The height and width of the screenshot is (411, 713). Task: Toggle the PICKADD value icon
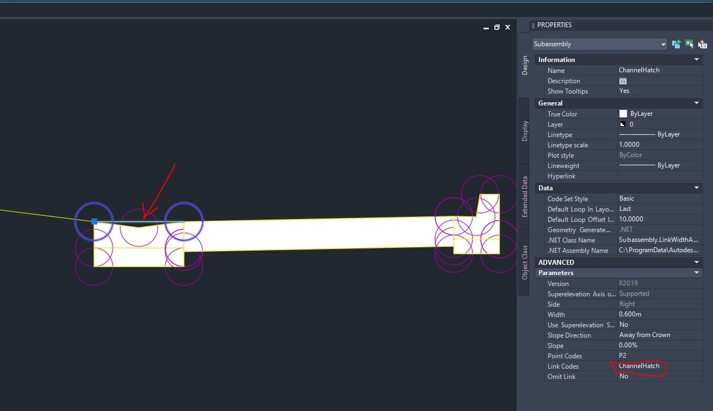click(x=677, y=43)
